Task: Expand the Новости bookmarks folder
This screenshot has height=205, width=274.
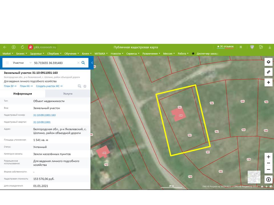Action: coord(117,54)
